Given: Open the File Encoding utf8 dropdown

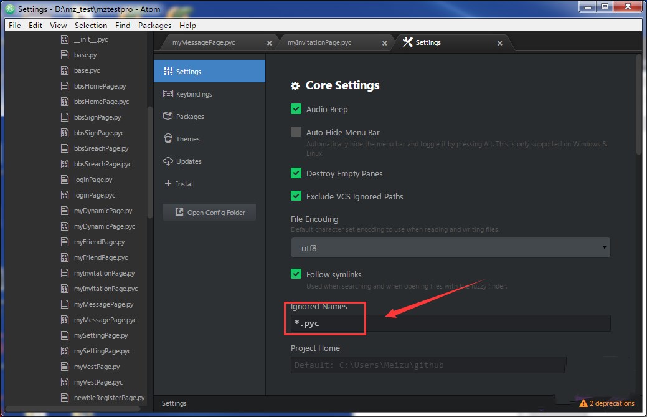Looking at the screenshot, I should tap(450, 248).
